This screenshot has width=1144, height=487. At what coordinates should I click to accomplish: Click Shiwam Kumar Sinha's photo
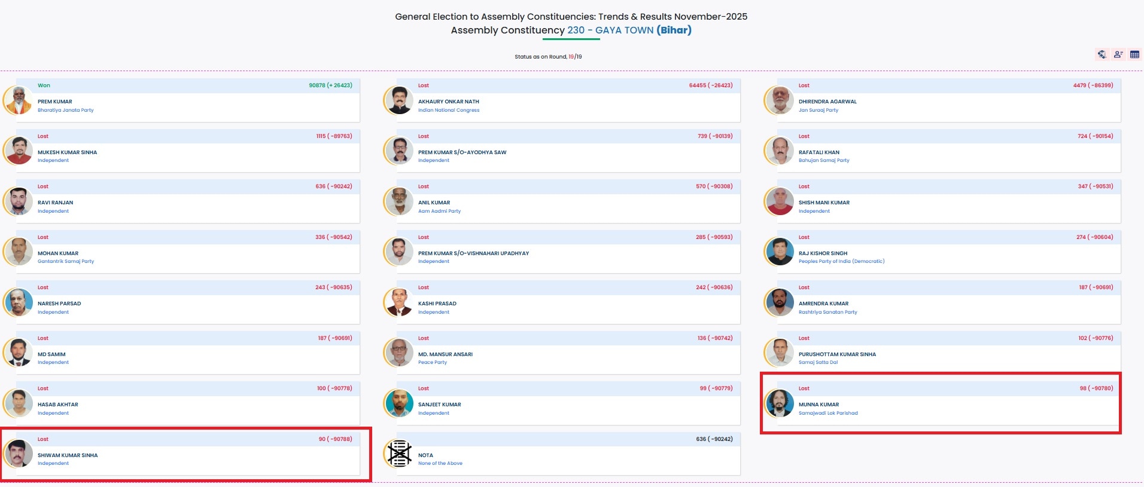point(19,454)
